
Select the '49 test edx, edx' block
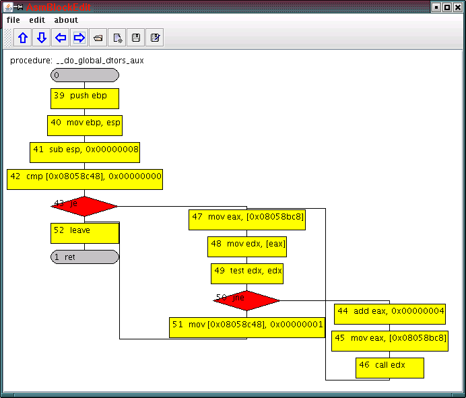247,273
